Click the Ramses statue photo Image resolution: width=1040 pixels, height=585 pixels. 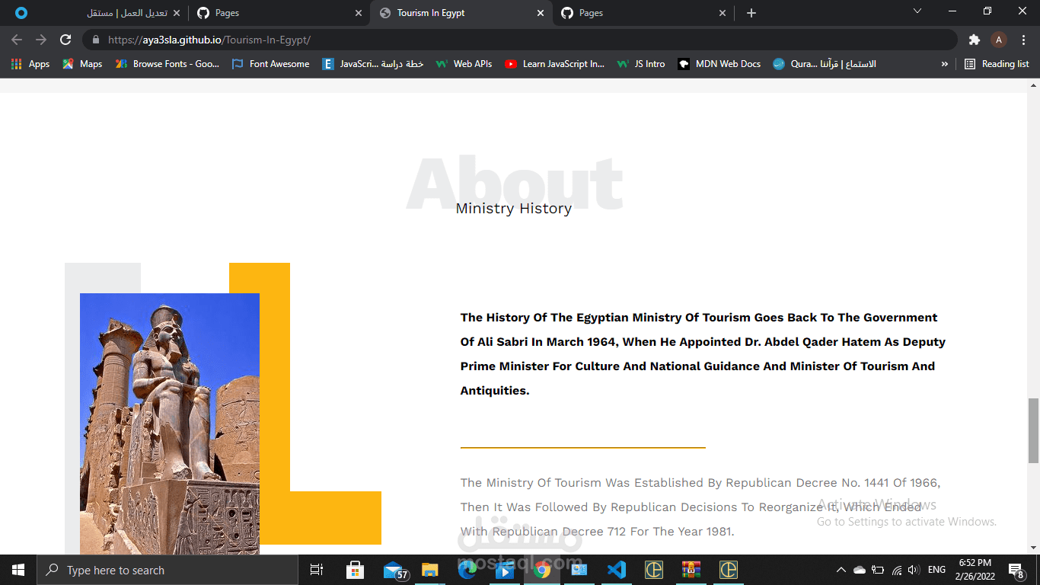[170, 424]
